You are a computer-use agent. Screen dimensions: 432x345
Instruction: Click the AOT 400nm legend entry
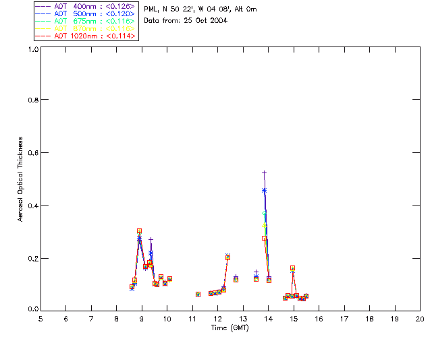point(86,6)
